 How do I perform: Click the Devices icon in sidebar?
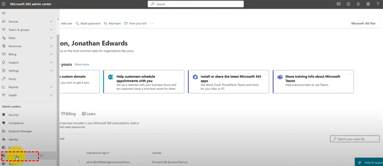point(4,22)
